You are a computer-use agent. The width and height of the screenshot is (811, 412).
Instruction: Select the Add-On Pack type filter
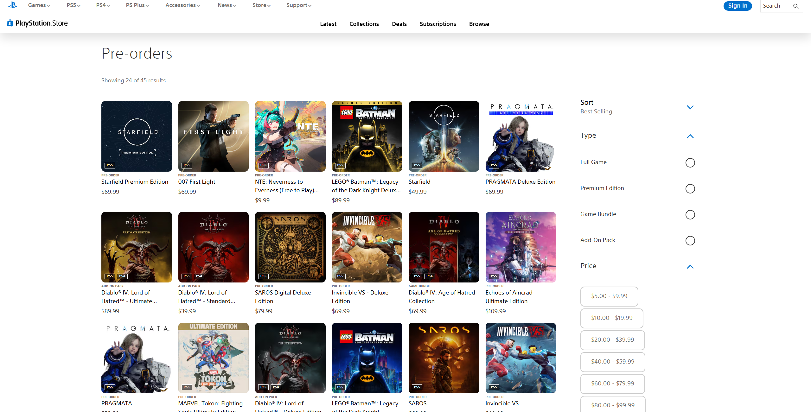tap(690, 241)
